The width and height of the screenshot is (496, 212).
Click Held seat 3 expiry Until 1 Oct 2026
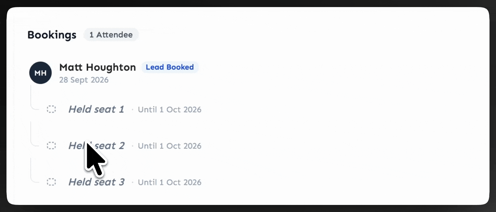tap(170, 182)
